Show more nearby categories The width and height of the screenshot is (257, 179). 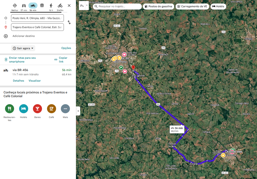coord(65,109)
